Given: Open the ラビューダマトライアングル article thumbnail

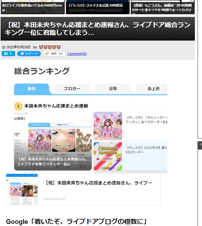Looking at the screenshot, I should click(108, 126).
